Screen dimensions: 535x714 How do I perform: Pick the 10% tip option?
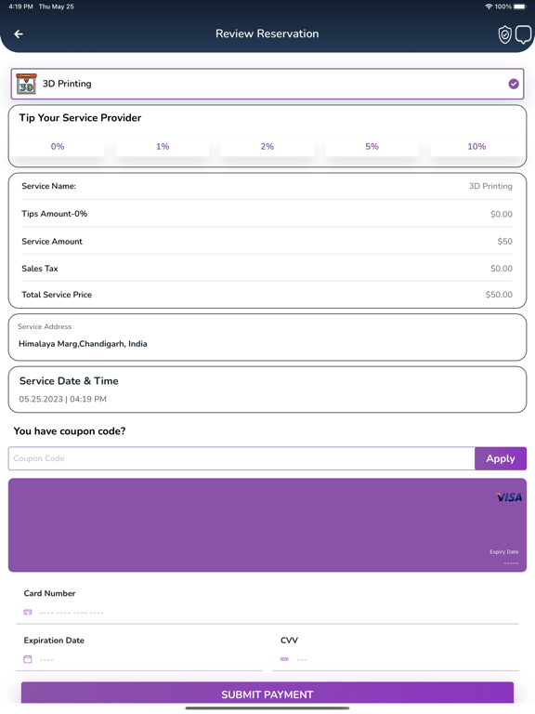(x=476, y=146)
